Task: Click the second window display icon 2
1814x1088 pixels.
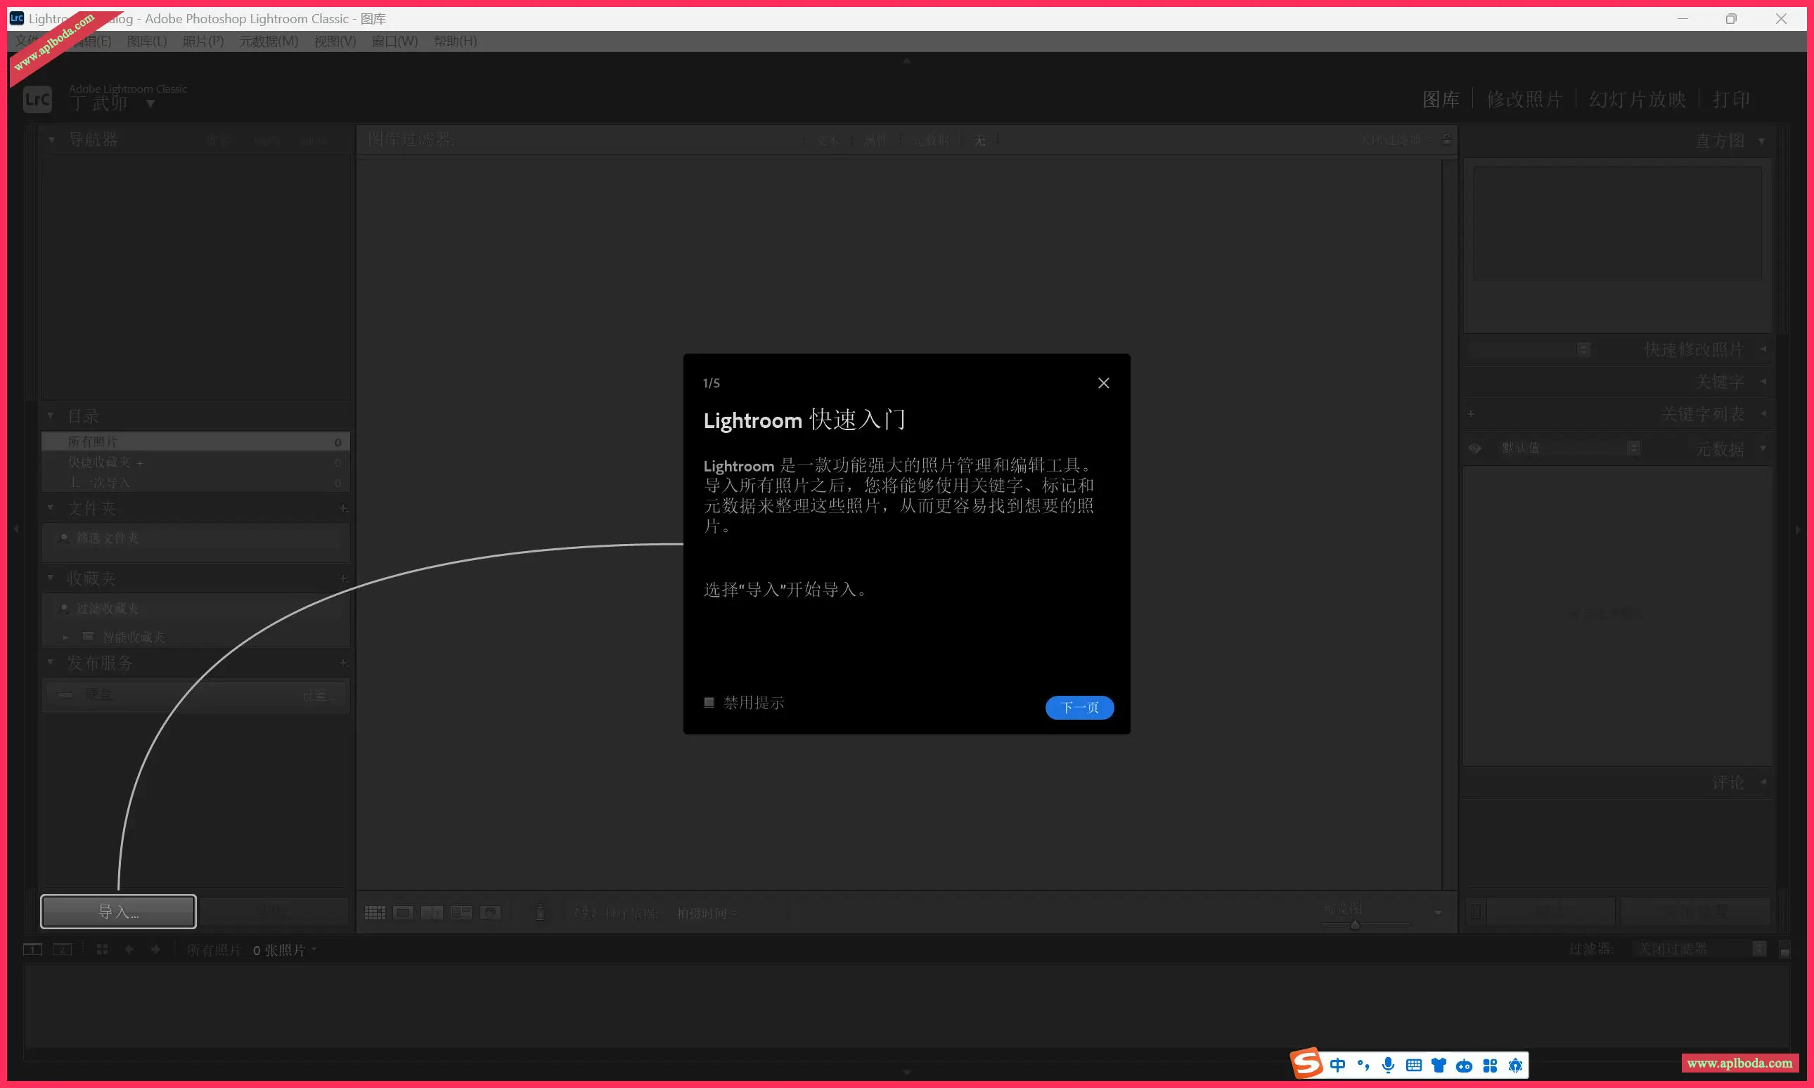Action: [x=63, y=950]
